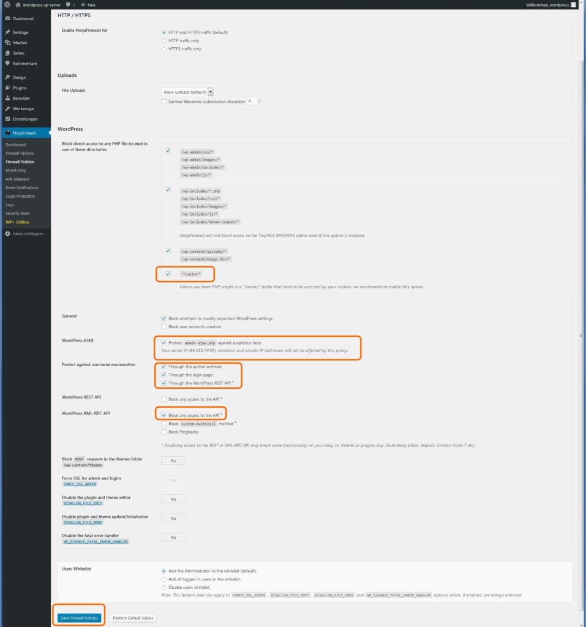Viewport: 586px width, 627px height.
Task: Toggle the */cache/* checkbox
Action: point(168,274)
